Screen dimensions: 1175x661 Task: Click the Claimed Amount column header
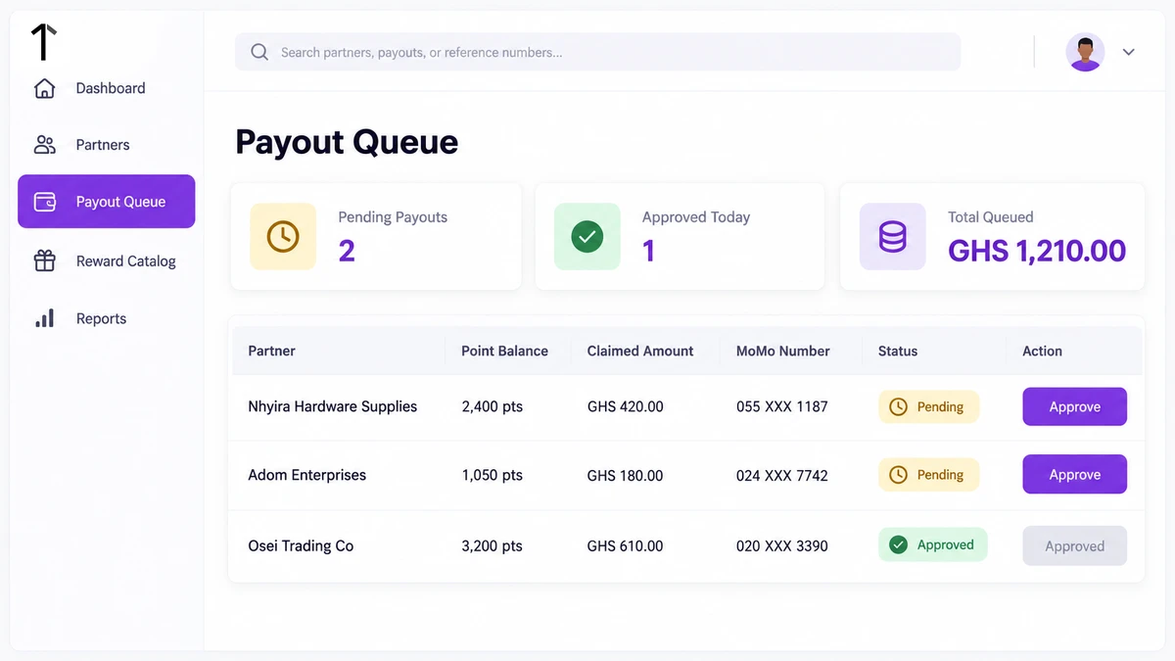640,351
